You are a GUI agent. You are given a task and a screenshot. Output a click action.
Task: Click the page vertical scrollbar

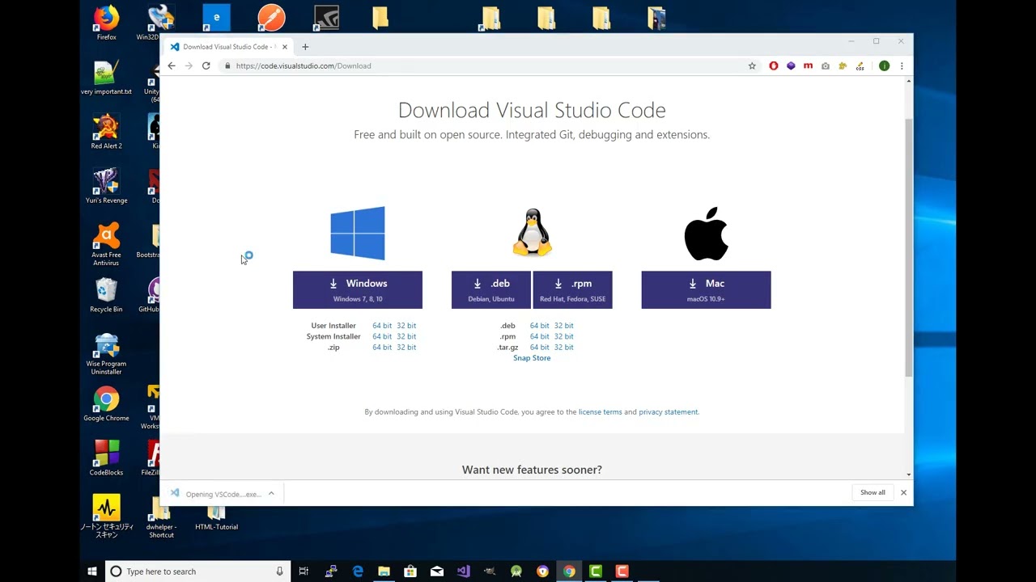pyautogui.click(x=908, y=247)
